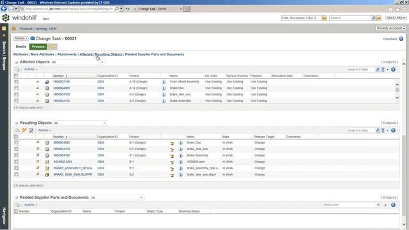Check affected row 0000004160
The width and height of the screenshot is (409, 230).
pyautogui.click(x=16, y=101)
